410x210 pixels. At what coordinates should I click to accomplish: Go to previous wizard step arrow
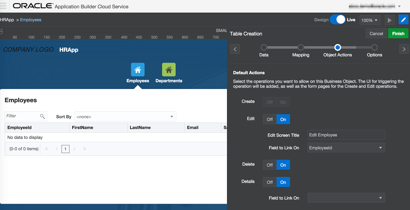[235, 49]
